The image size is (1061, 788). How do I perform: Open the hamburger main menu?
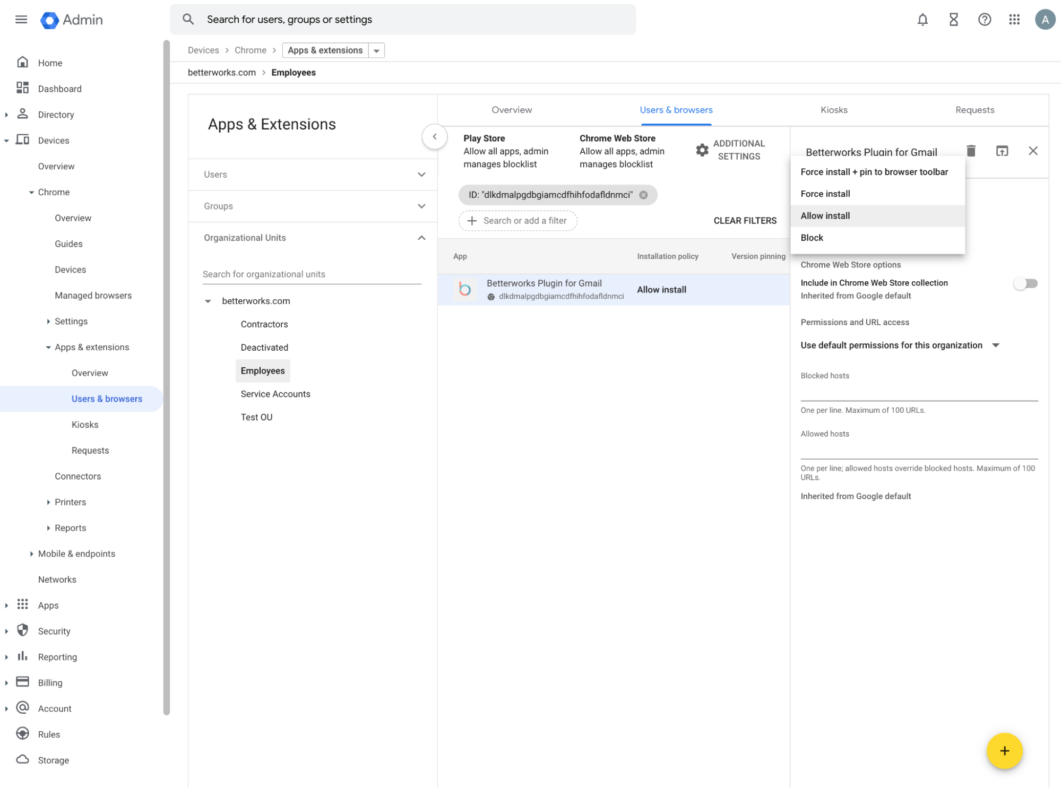21,20
